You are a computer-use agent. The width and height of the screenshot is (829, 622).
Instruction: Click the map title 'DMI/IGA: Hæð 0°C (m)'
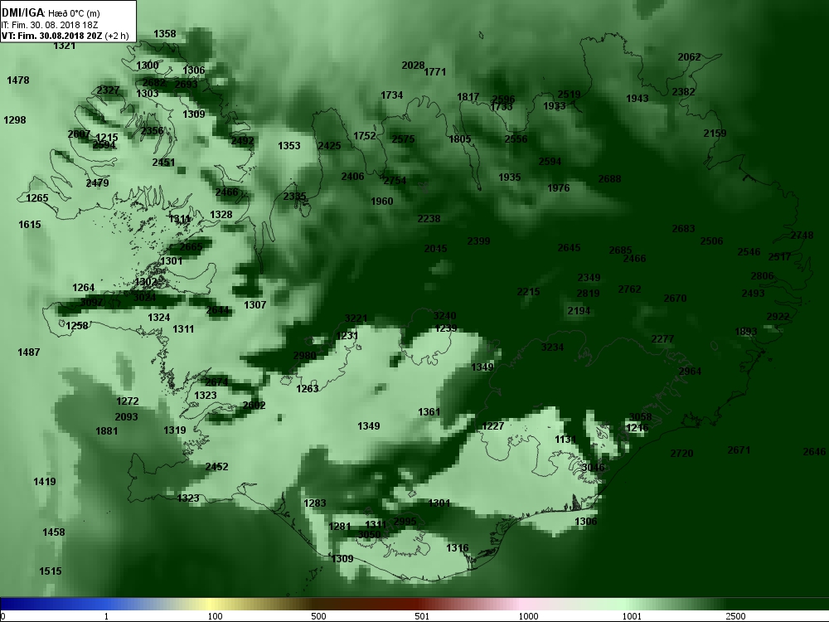click(51, 13)
